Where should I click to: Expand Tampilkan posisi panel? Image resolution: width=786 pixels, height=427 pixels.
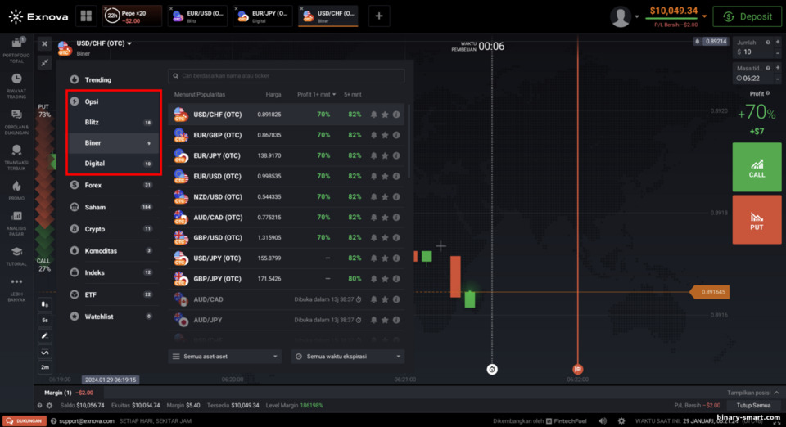pos(753,393)
